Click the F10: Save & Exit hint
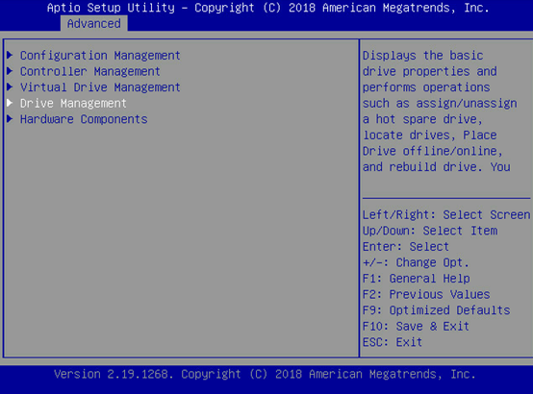This screenshot has width=533, height=394. point(416,327)
